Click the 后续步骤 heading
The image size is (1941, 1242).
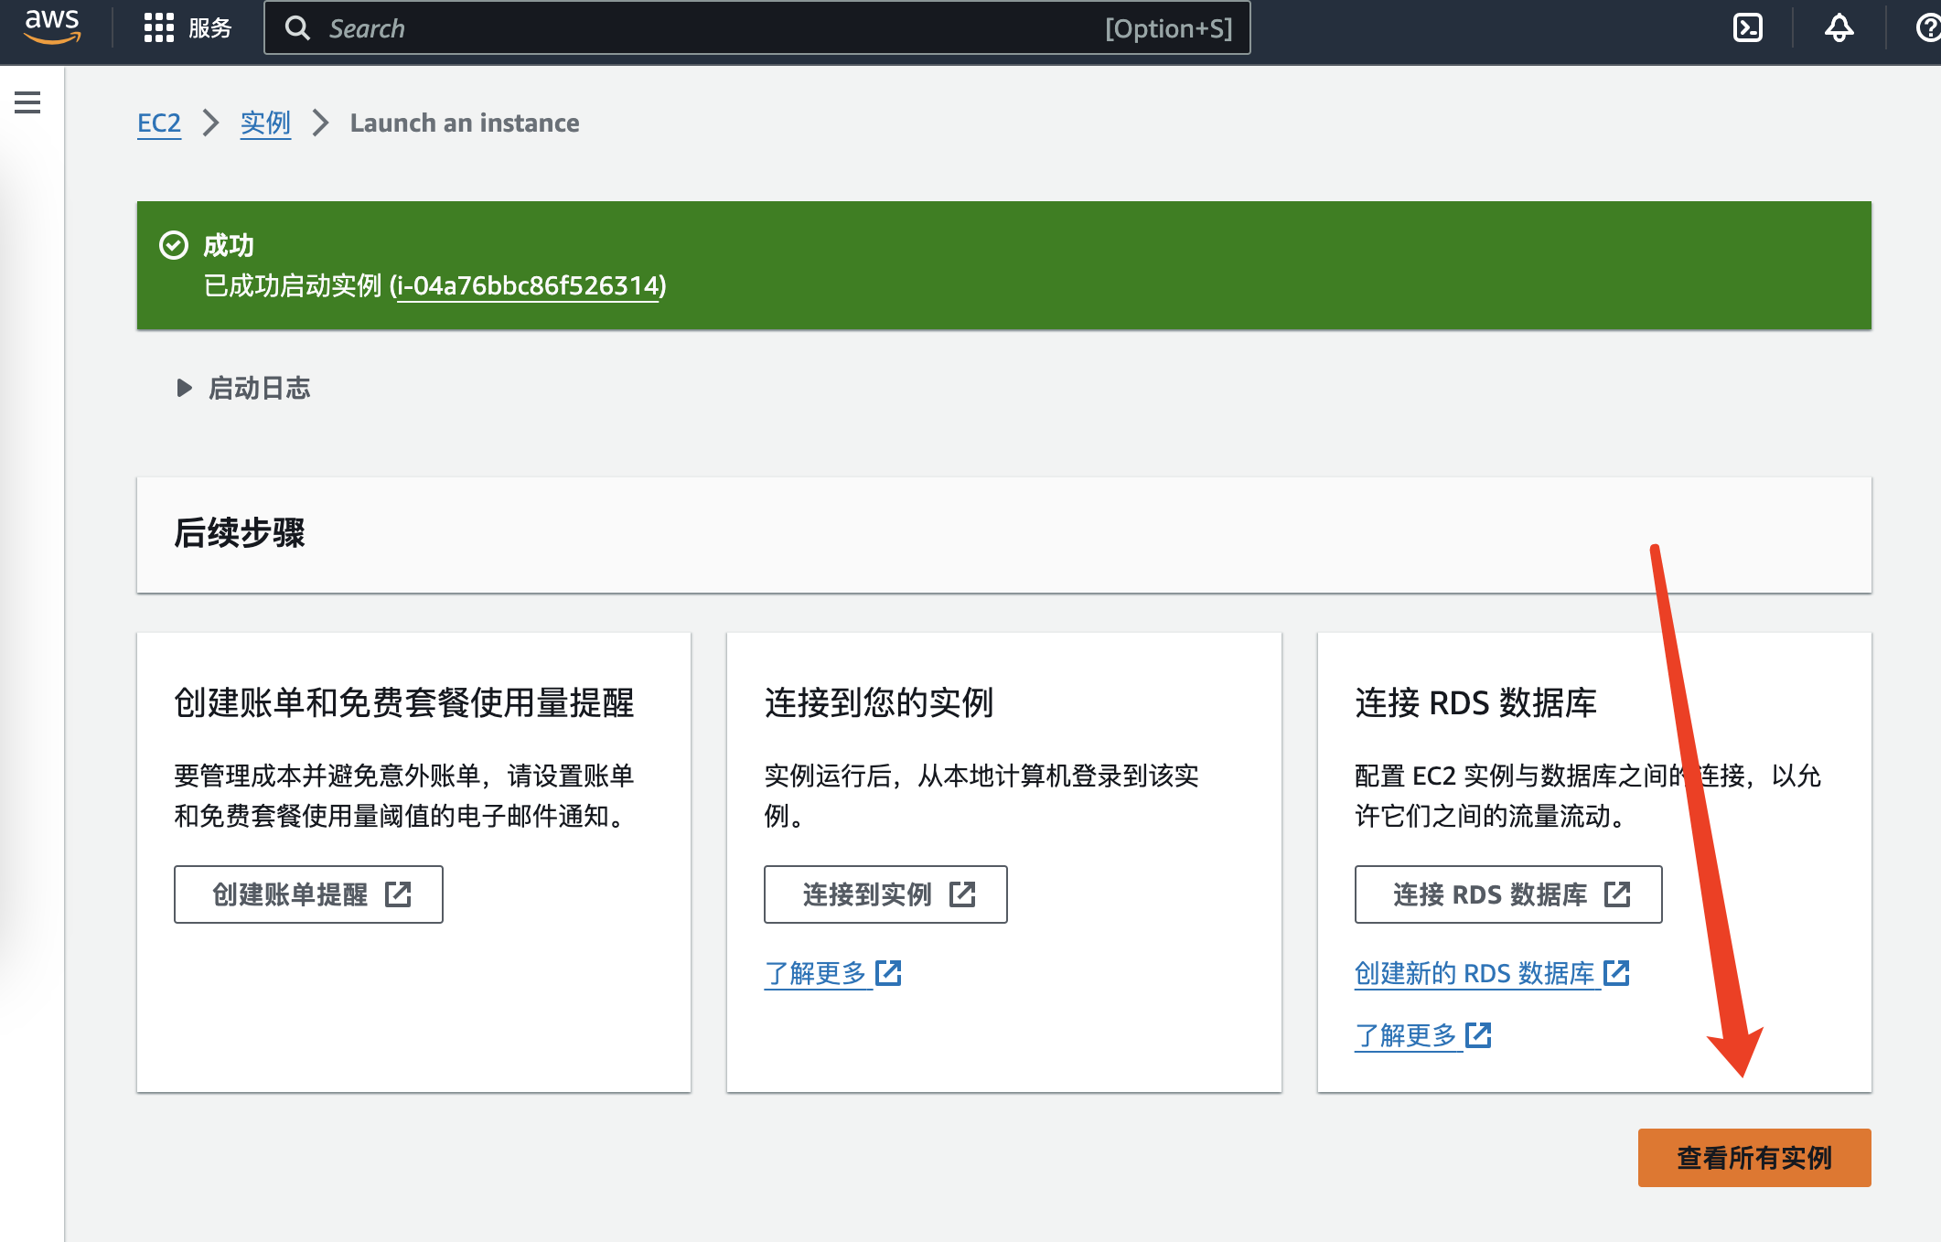240,532
